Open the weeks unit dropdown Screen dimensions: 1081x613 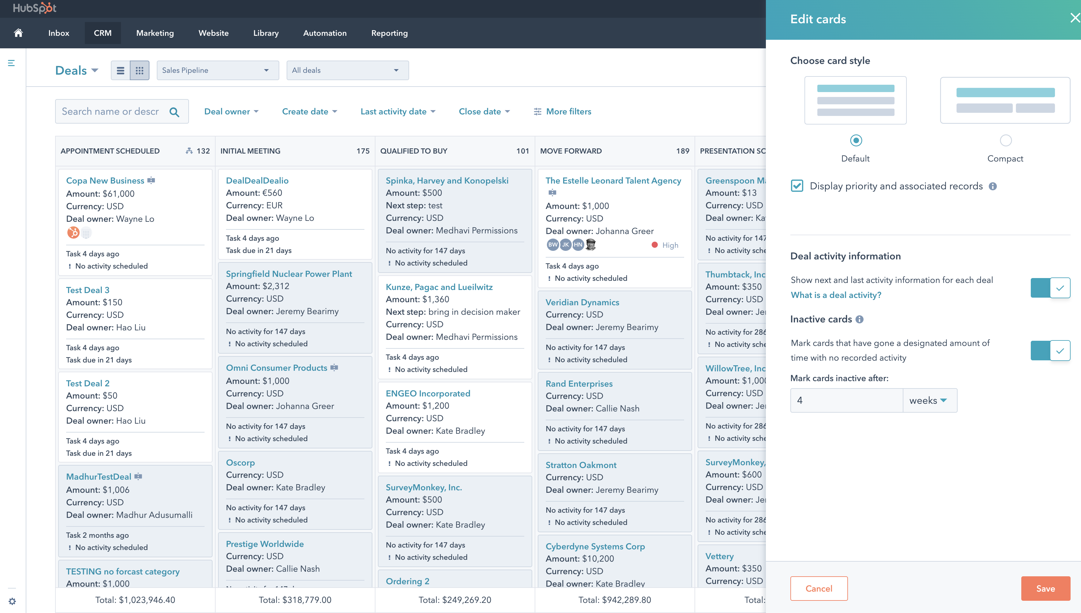[930, 400]
